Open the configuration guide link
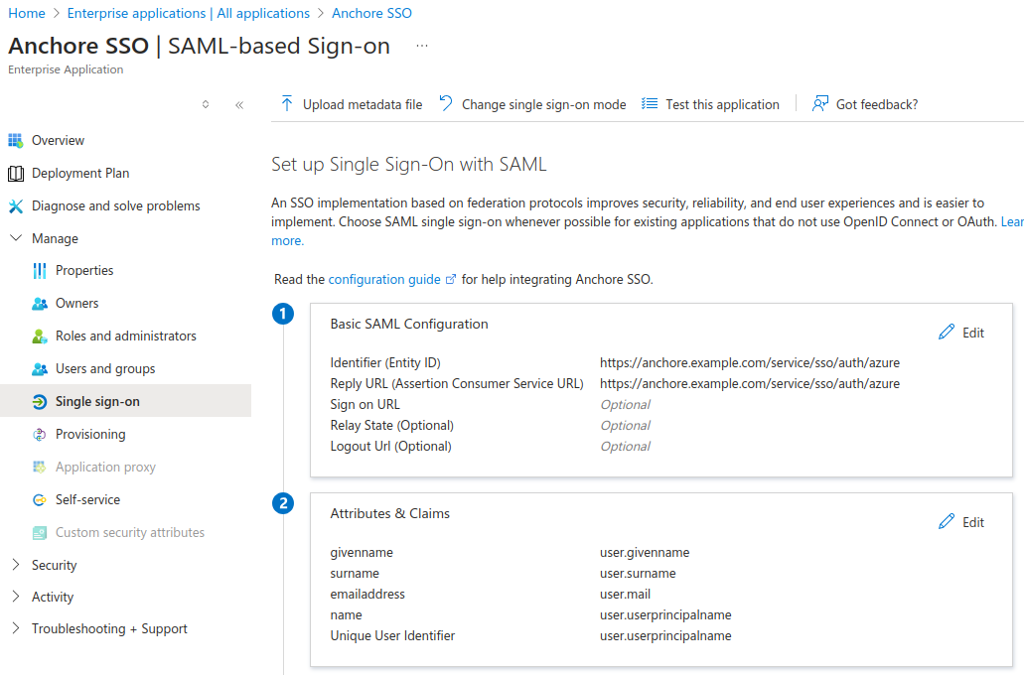Image resolution: width=1024 pixels, height=675 pixels. [x=384, y=280]
